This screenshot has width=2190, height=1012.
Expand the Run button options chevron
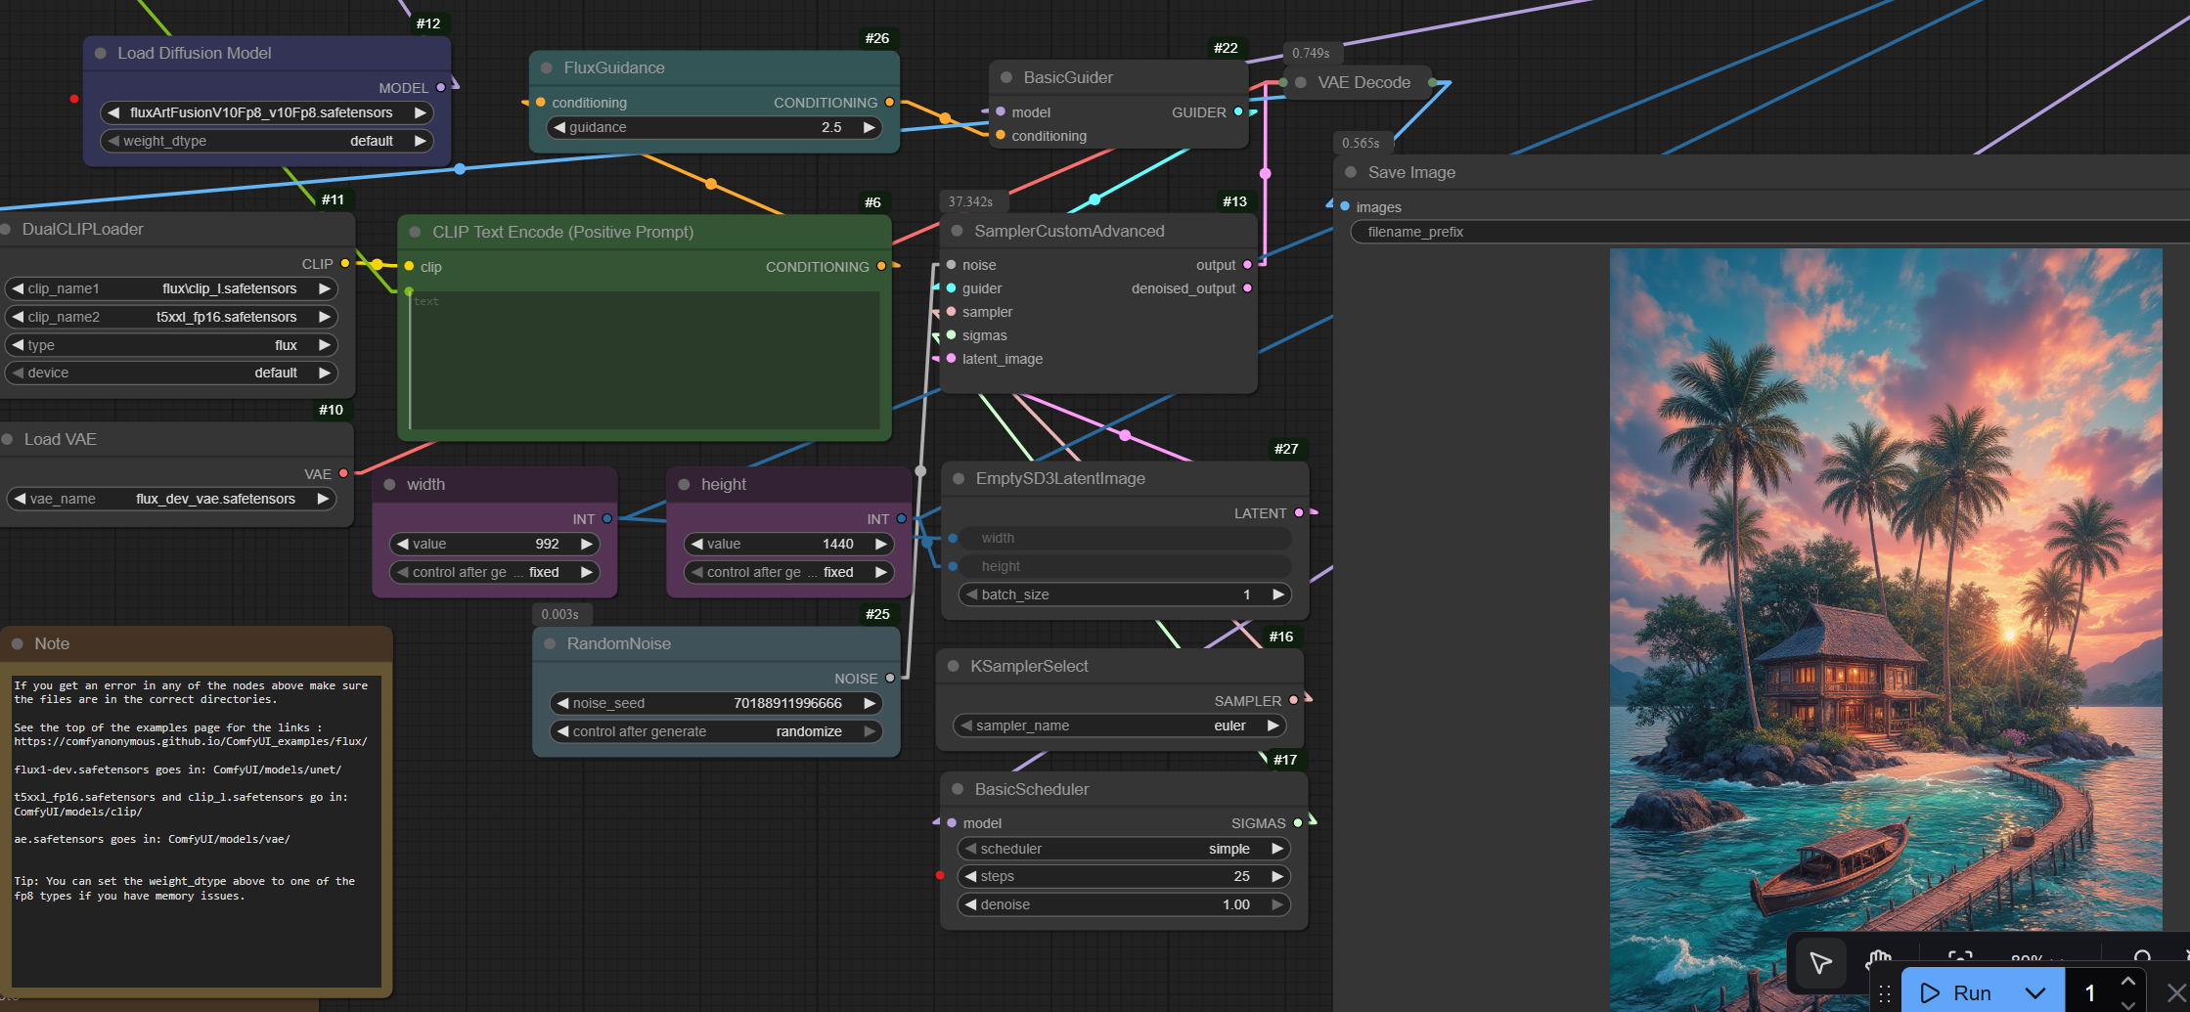[2035, 993]
